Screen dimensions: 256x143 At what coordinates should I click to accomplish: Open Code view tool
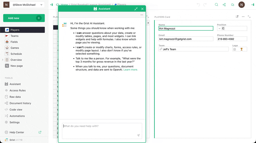click(x=16, y=110)
